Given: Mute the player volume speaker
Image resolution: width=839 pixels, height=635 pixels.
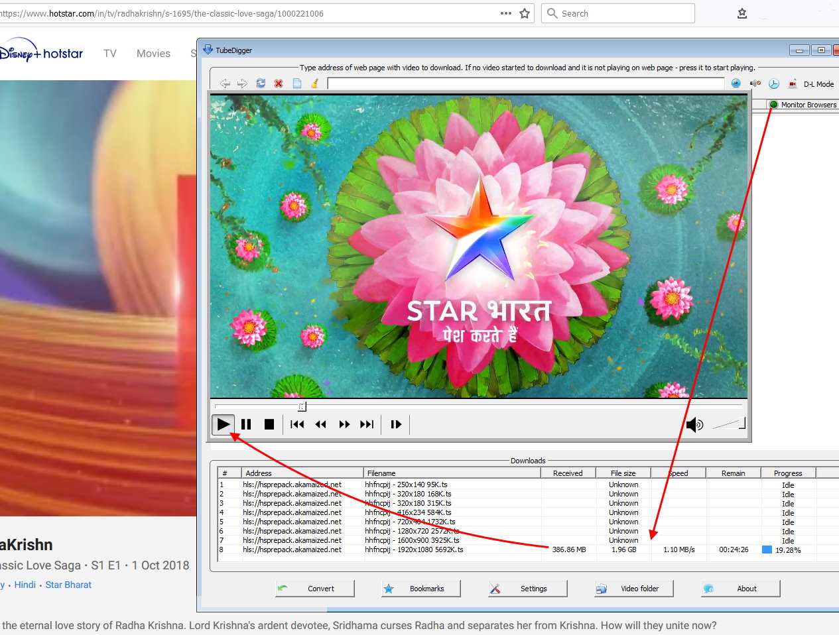Looking at the screenshot, I should pyautogui.click(x=694, y=424).
